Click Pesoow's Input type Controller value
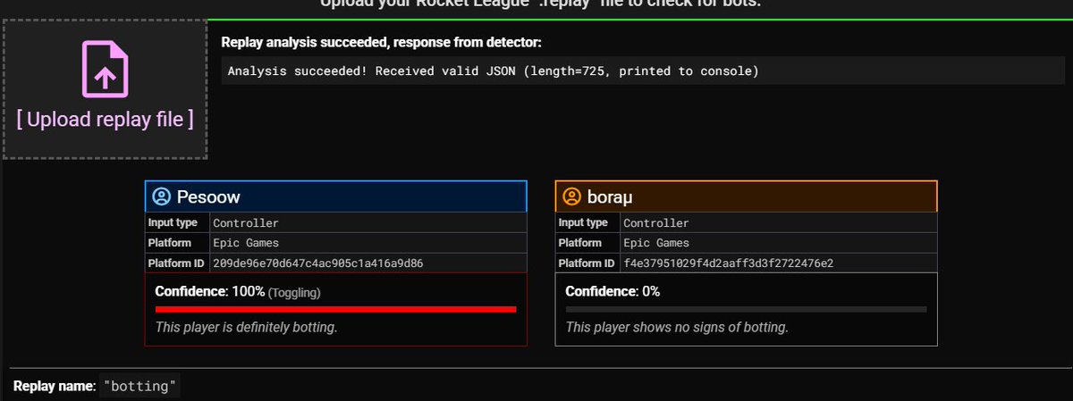This screenshot has width=1073, height=401. pyautogui.click(x=246, y=222)
